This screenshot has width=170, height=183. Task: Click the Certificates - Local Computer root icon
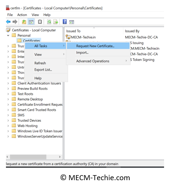tap(8, 30)
